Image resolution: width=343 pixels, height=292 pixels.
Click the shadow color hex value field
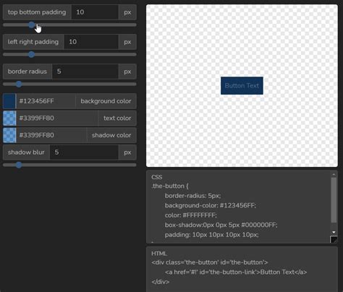(51, 135)
